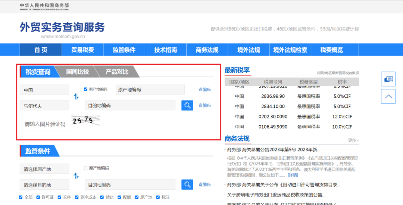This screenshot has height=205, width=403.
Task: Click the search magnifier in 监管条件 section
Action: [187, 184]
